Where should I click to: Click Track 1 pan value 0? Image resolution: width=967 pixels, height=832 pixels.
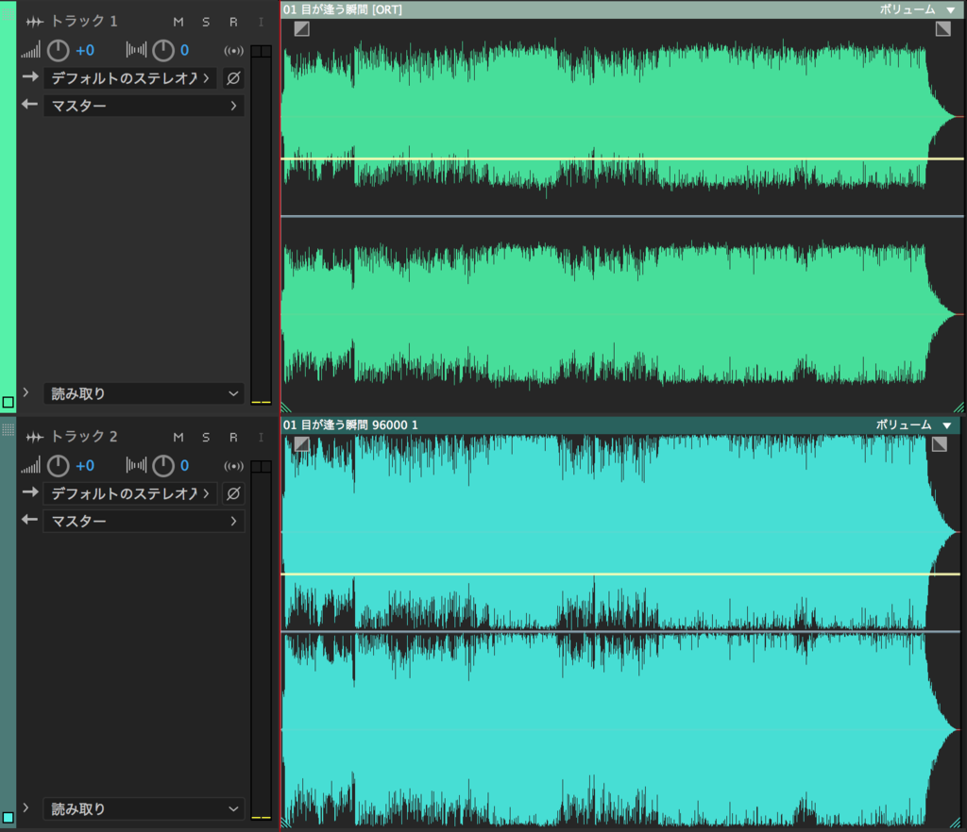coord(184,51)
